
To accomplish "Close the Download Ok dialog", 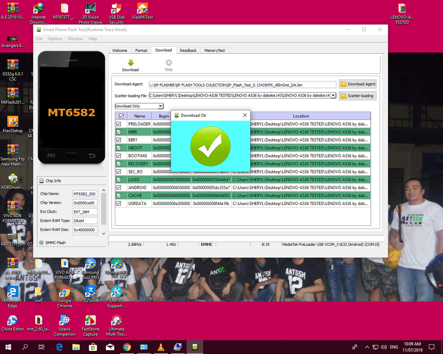I will pos(245,115).
